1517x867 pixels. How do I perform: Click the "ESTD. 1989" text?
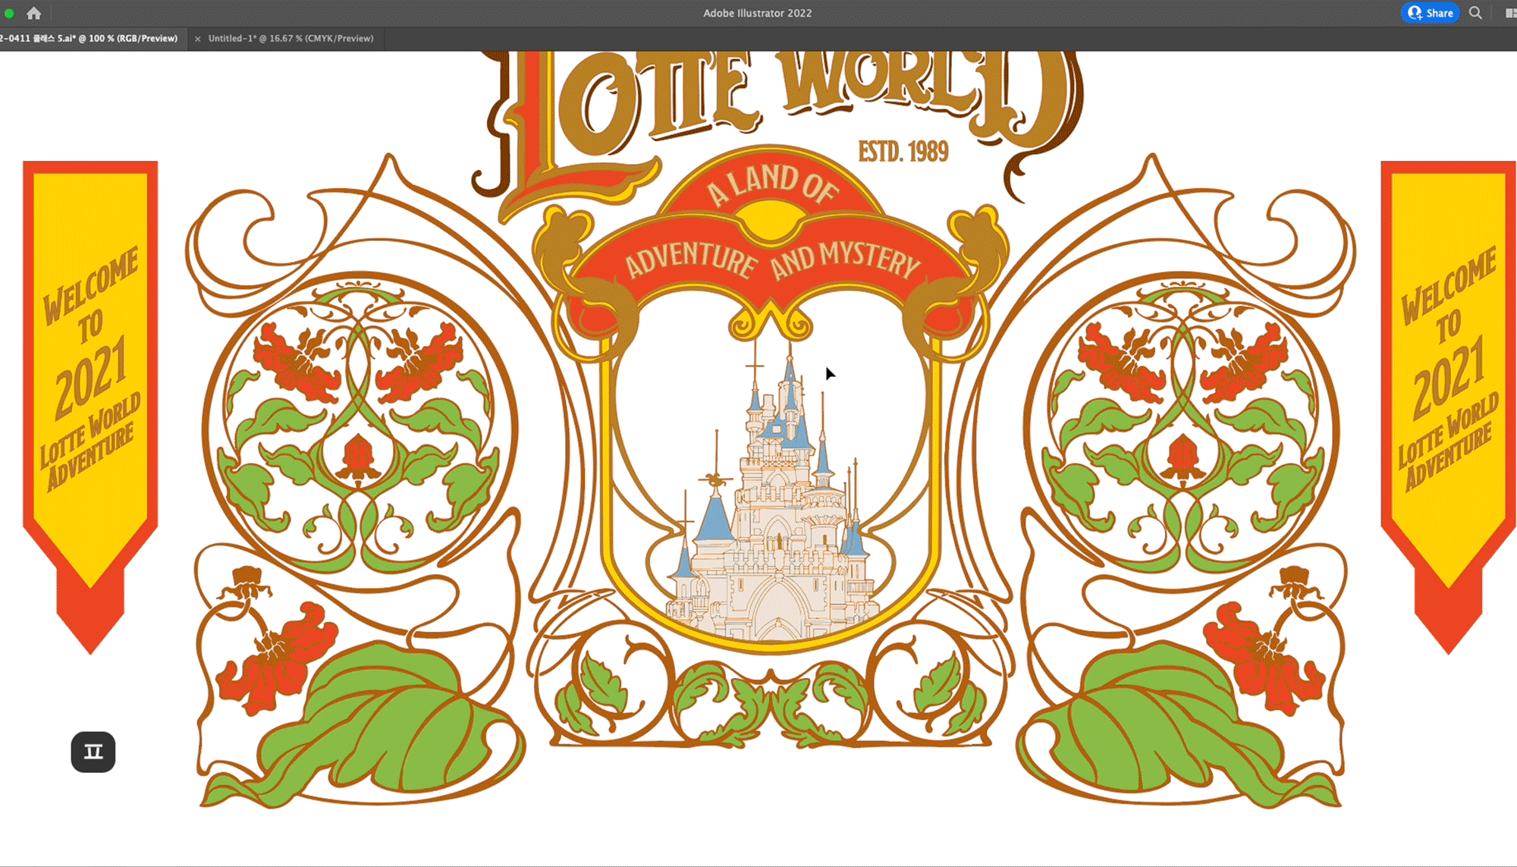point(903,152)
